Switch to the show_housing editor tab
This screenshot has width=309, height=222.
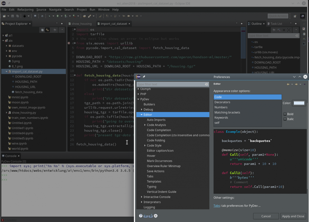pyautogui.click(x=82, y=23)
